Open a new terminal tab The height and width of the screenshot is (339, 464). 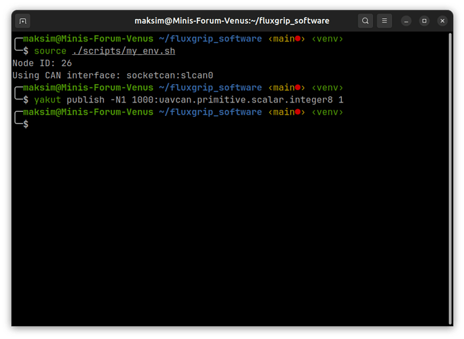pos(23,21)
